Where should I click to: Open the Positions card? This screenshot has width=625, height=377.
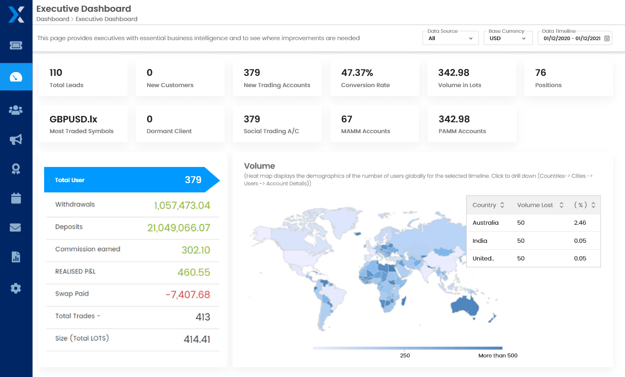pos(569,78)
